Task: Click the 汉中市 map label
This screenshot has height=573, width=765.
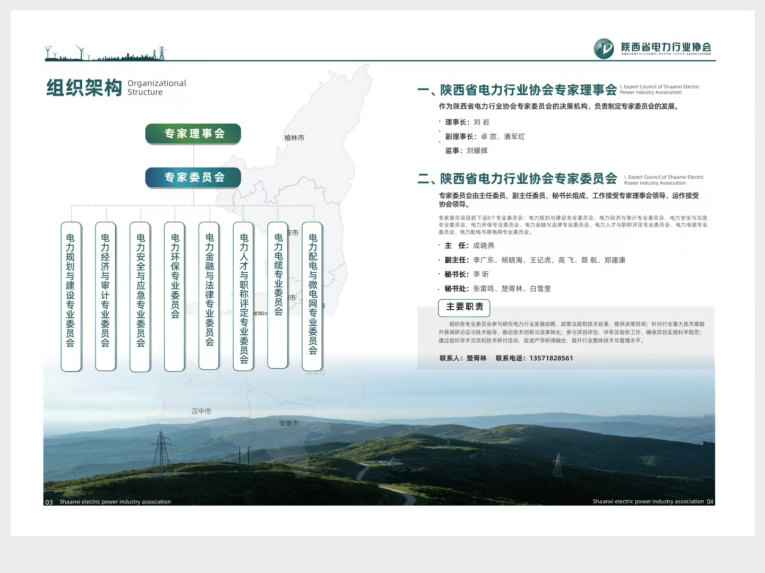Action: pyautogui.click(x=201, y=411)
